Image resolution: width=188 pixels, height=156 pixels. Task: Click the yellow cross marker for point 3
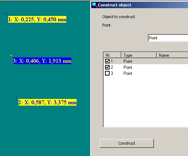(11, 55)
